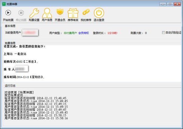Viewport: 183px width, 129px height.
Task: Open 推荐有奖 gift box icon
Action: coord(73,13)
